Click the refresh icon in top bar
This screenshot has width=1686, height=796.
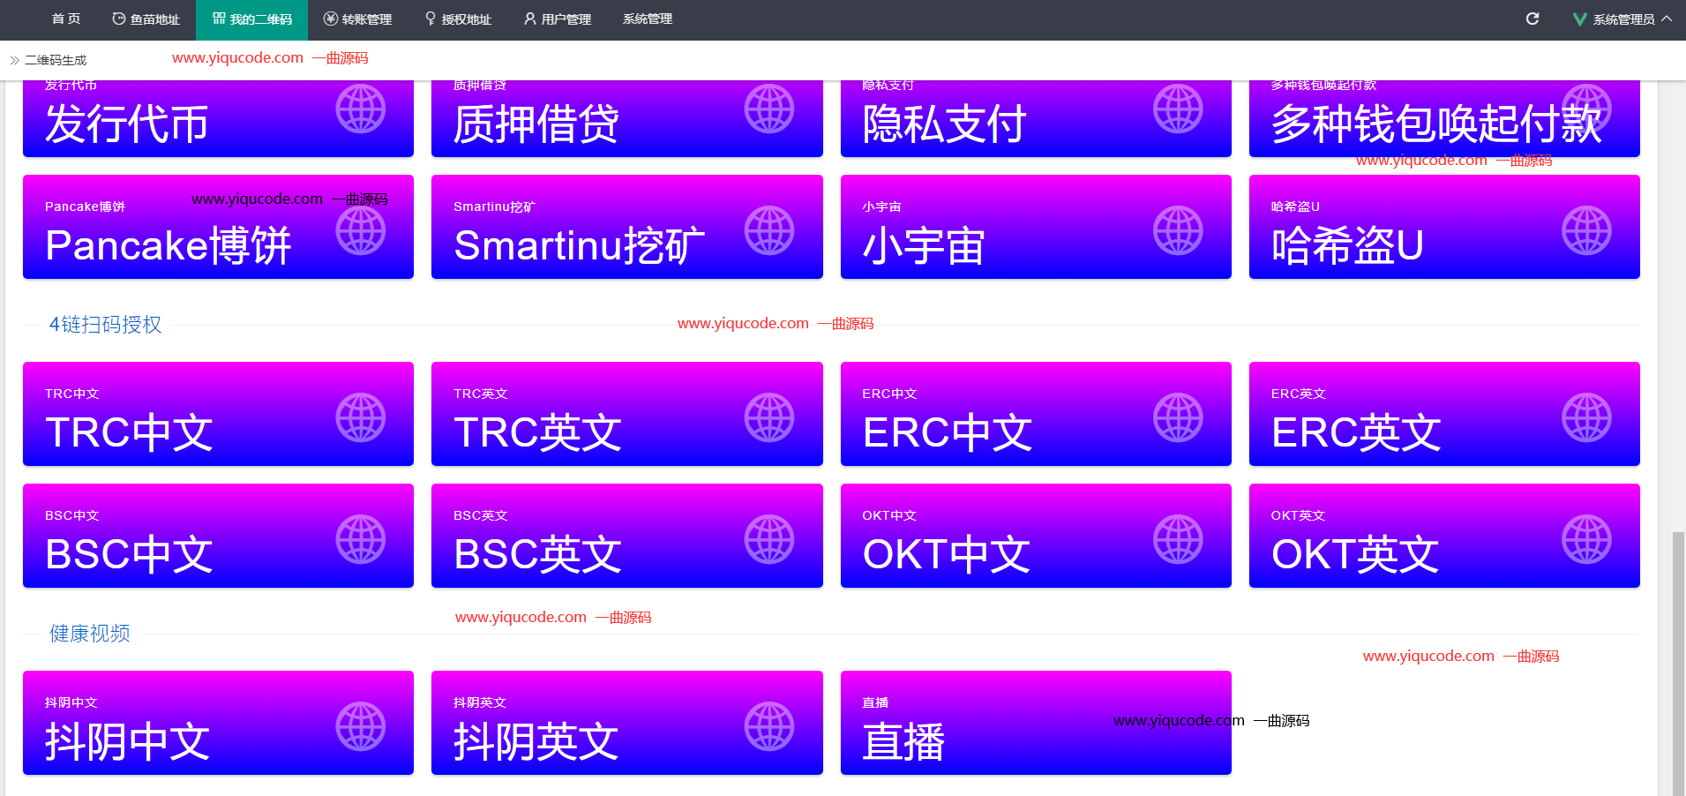[1532, 19]
